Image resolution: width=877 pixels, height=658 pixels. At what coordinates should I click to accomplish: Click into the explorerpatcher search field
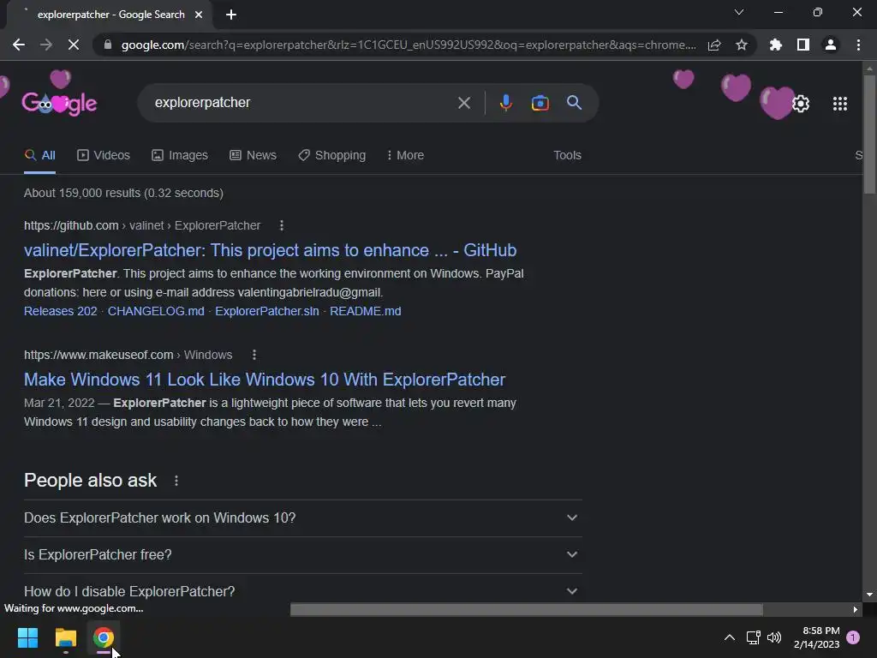coord(302,103)
